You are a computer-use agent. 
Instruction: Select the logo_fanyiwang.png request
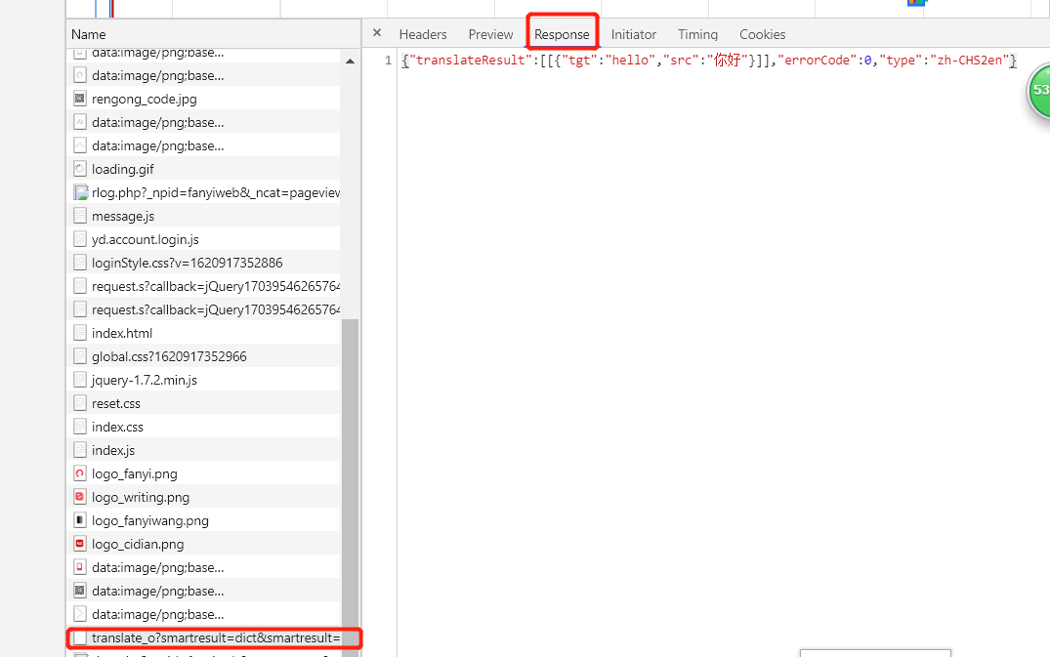pos(203,520)
